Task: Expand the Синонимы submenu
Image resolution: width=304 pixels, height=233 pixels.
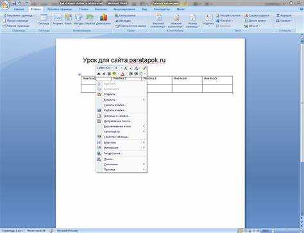Action: [122, 165]
